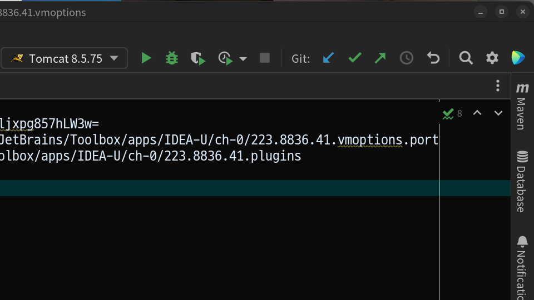Run with Coverage shield icon
This screenshot has height=300, width=534.
point(198,58)
